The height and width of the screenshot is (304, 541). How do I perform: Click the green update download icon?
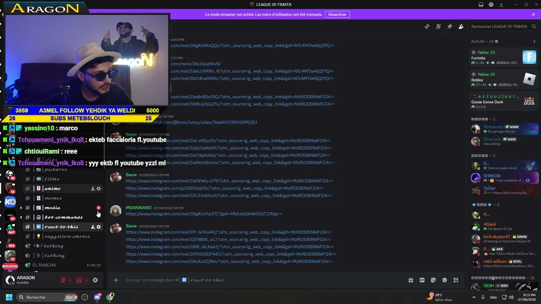click(501, 5)
